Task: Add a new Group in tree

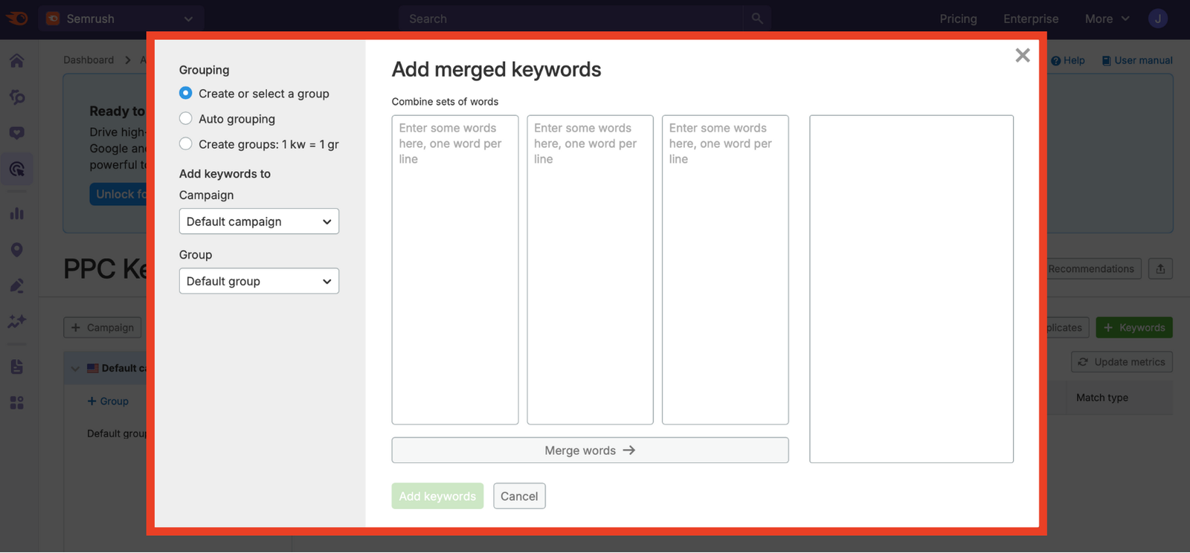Action: pyautogui.click(x=108, y=401)
